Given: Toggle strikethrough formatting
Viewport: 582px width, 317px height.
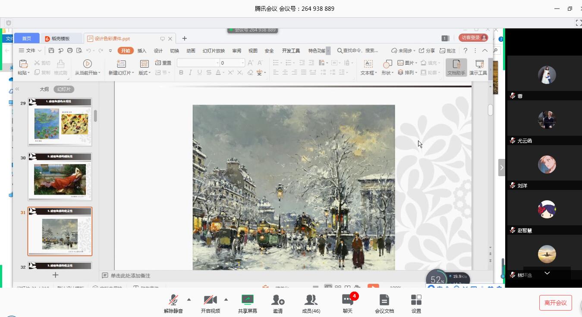Looking at the screenshot, I should 209,73.
